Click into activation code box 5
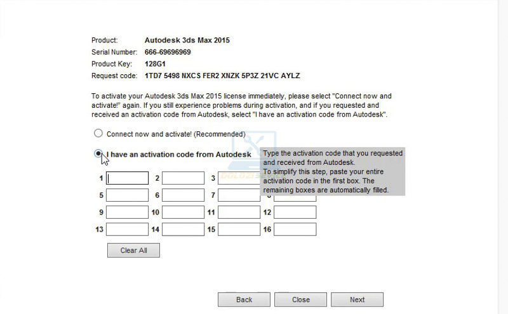508x314 pixels. pos(127,195)
